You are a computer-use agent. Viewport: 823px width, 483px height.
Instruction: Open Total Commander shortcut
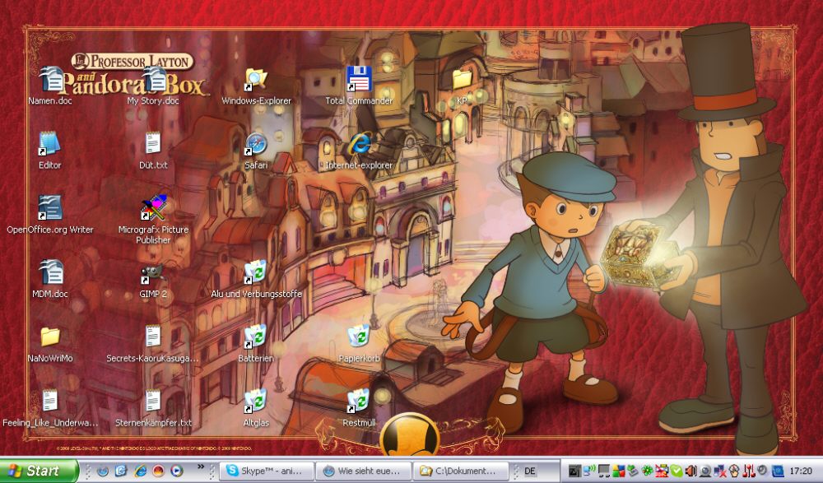tap(359, 80)
